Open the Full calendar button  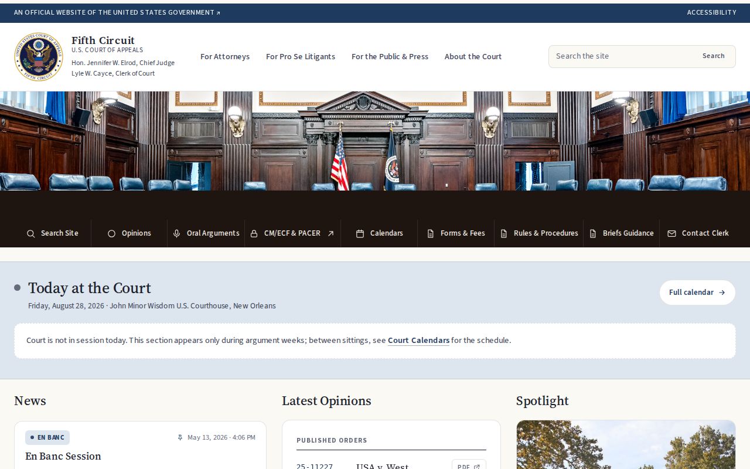click(697, 293)
